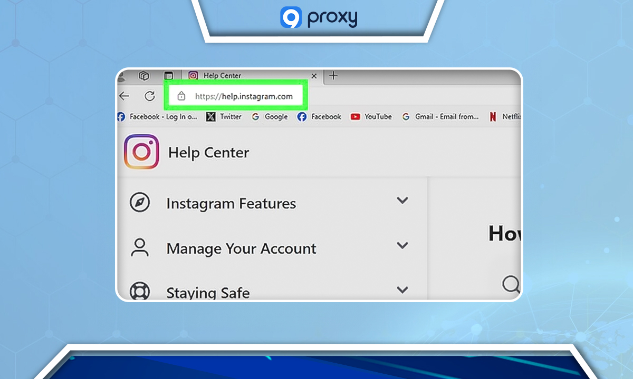
Task: Click the Help Center heading link
Action: point(208,152)
